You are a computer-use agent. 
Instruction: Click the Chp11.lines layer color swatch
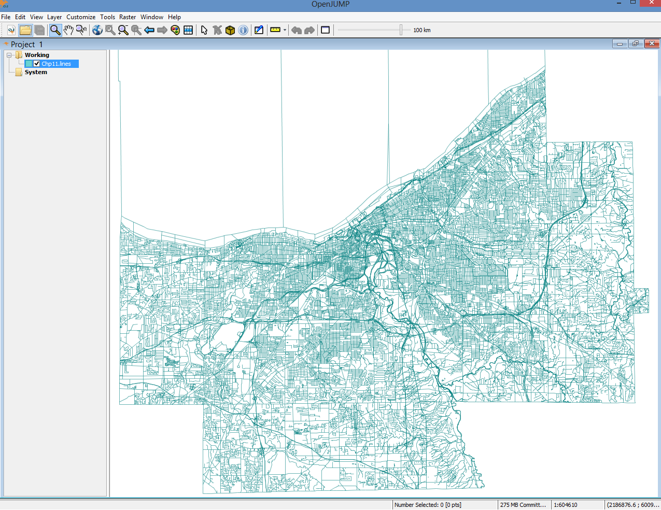[x=29, y=64]
